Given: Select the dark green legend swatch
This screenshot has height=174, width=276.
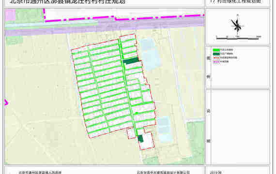Looking at the screenshot, I should point(216,54).
